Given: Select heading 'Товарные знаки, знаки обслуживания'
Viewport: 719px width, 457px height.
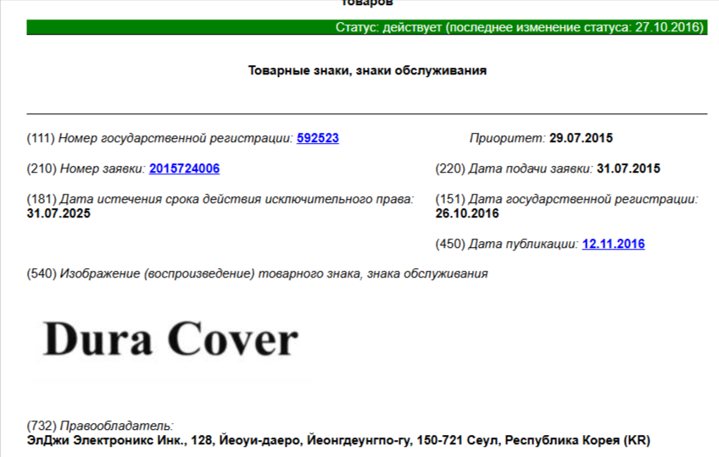Looking at the screenshot, I should [367, 70].
